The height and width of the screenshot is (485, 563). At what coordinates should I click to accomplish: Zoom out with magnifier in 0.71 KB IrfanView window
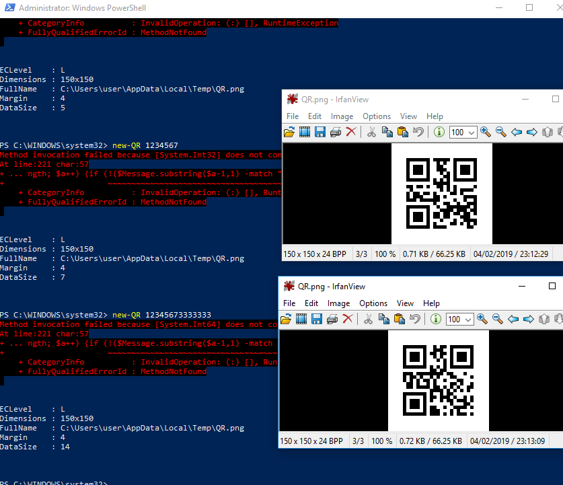tap(501, 132)
